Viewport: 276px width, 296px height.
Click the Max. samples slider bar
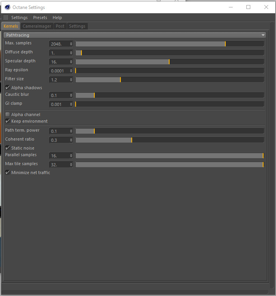[170, 44]
